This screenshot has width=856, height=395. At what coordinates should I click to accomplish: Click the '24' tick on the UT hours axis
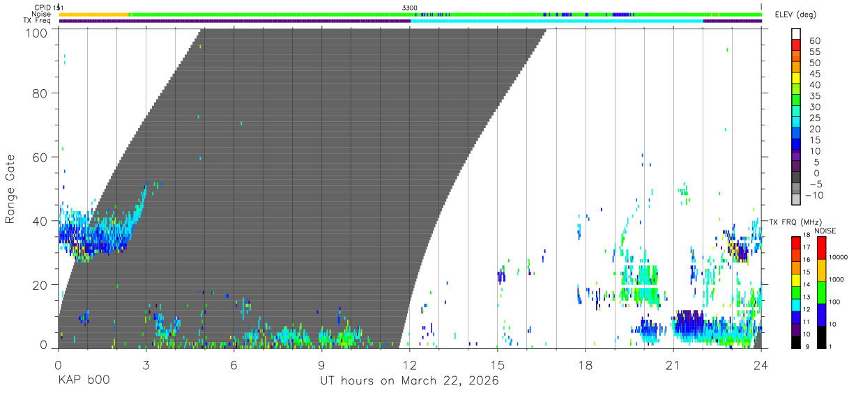(x=761, y=364)
